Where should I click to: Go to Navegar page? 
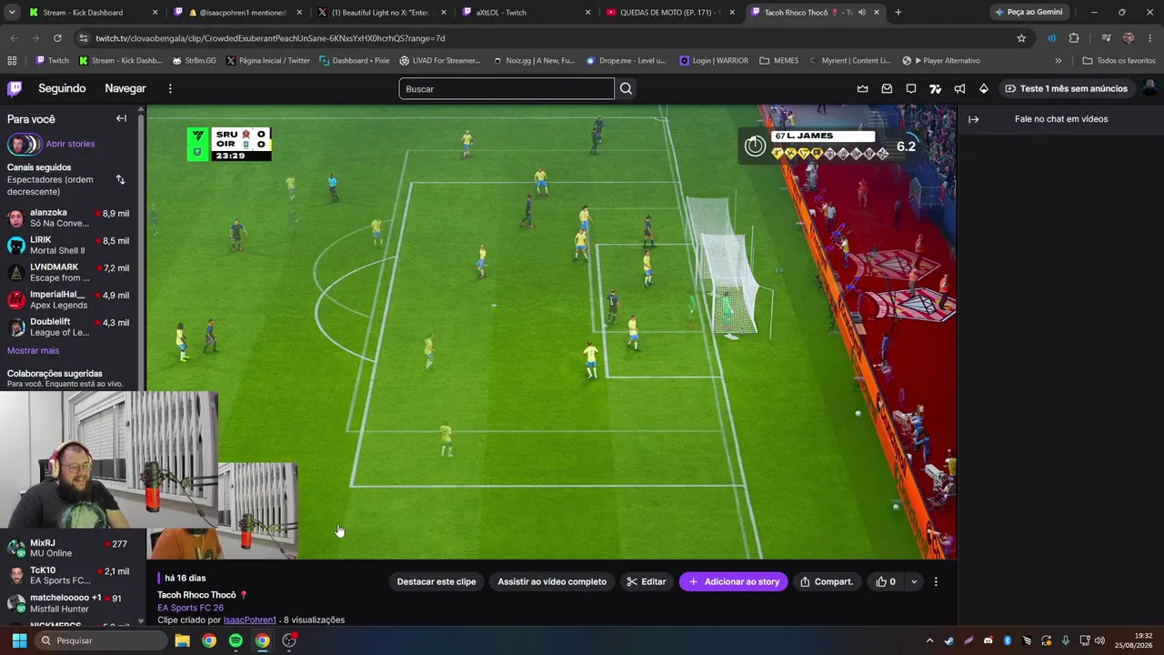(x=125, y=88)
